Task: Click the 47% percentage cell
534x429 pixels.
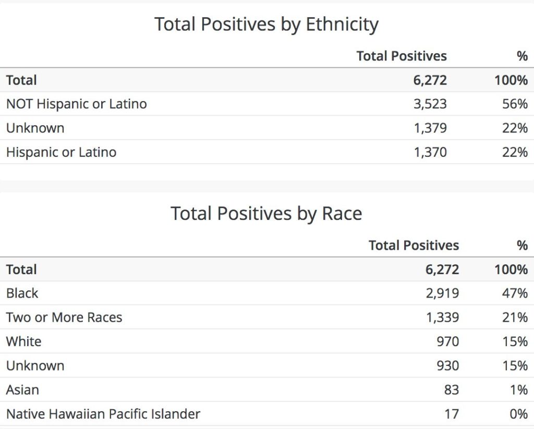Action: [515, 293]
